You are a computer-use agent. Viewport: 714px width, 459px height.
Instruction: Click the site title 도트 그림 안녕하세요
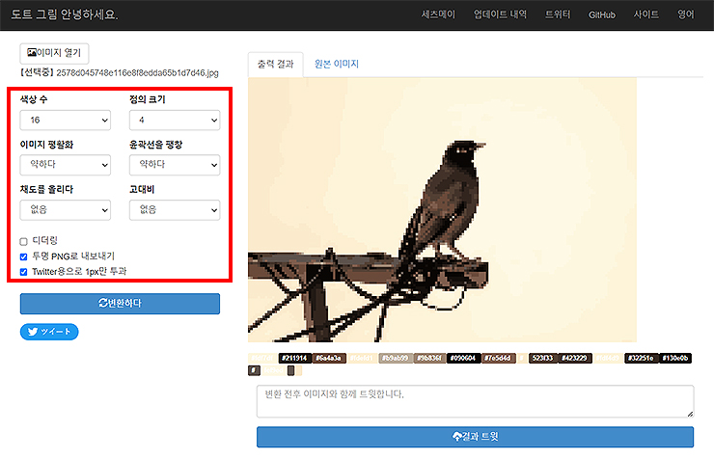click(65, 14)
